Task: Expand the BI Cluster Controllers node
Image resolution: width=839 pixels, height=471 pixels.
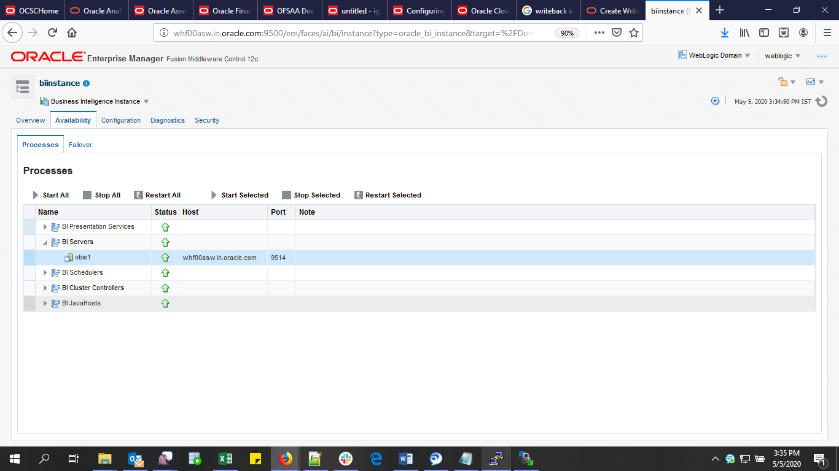Action: 45,288
